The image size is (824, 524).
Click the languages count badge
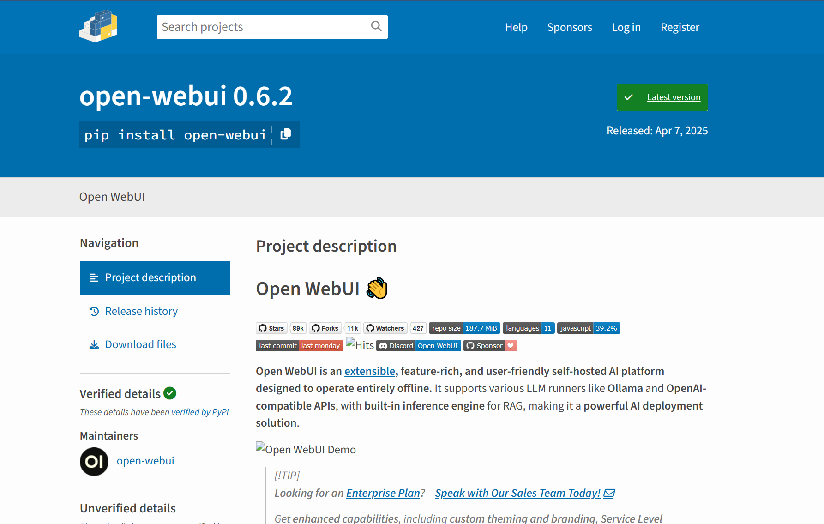pos(529,328)
